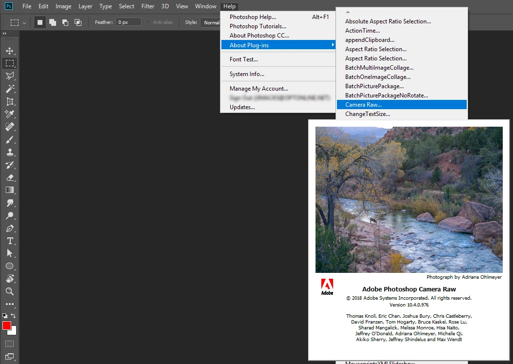The image size is (513, 364).
Task: Open the File menu
Action: point(27,6)
